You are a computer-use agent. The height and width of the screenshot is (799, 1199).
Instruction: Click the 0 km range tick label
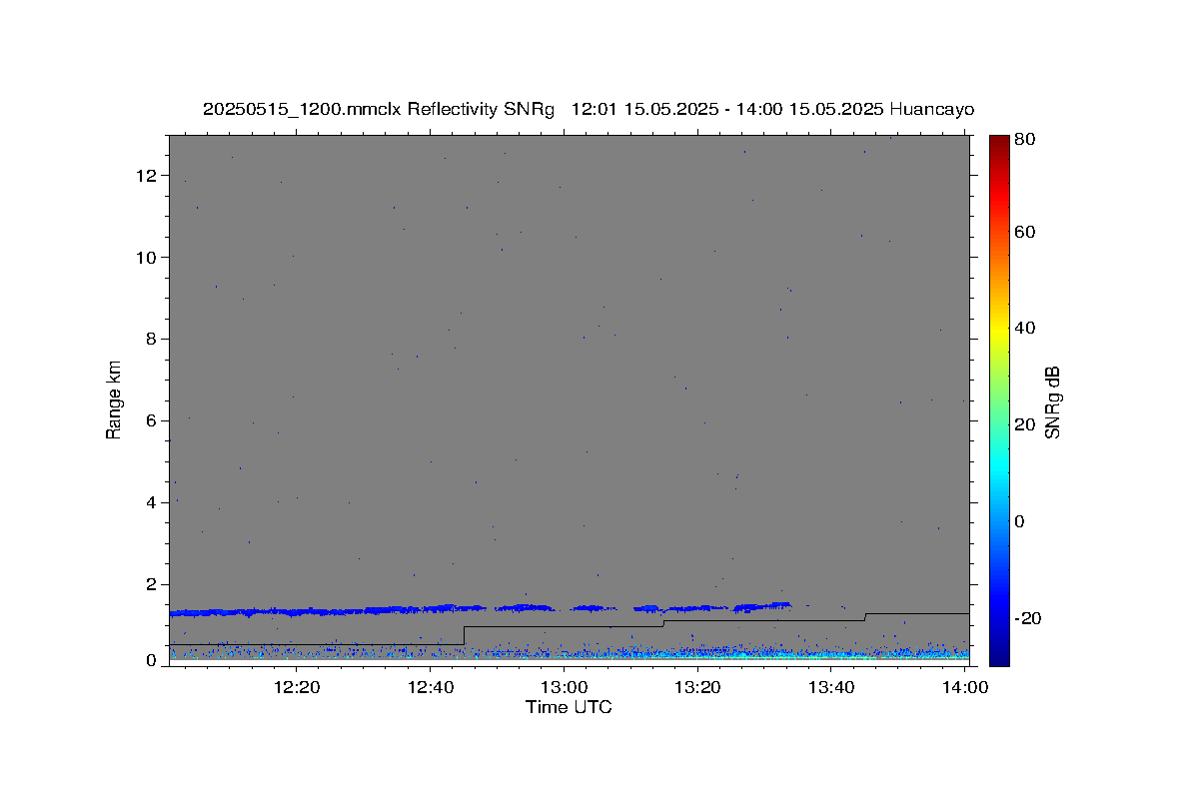153,660
